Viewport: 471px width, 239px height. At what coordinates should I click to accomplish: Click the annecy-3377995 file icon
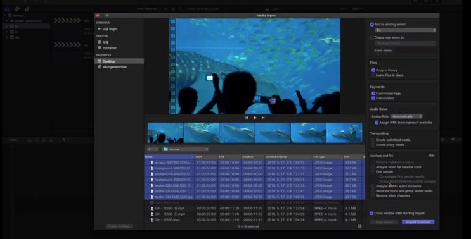(152, 162)
